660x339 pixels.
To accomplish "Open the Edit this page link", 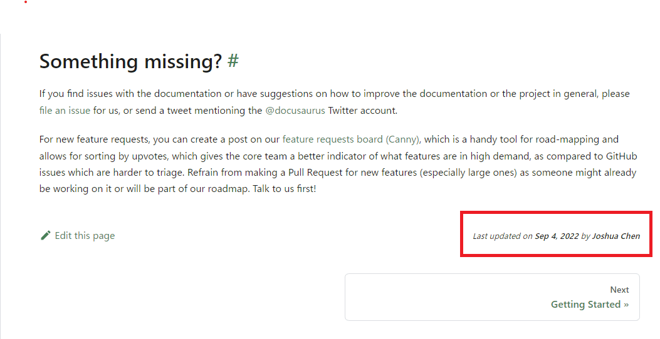I will click(x=78, y=236).
